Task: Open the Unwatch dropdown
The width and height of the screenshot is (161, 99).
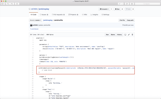Action: 104,9
